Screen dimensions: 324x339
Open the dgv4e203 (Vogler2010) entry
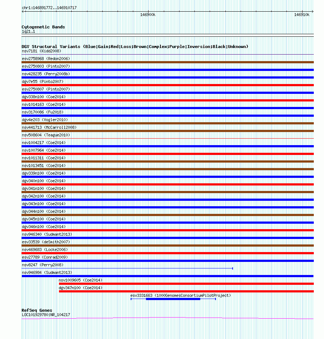pyautogui.click(x=45, y=120)
